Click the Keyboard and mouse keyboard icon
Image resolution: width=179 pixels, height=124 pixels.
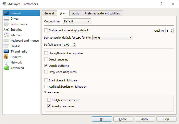point(6,40)
